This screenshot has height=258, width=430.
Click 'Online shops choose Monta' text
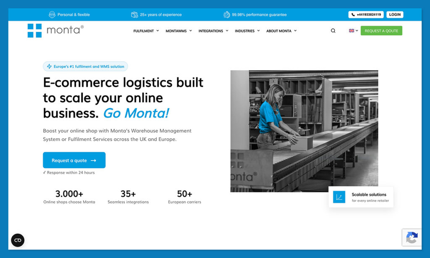(69, 202)
